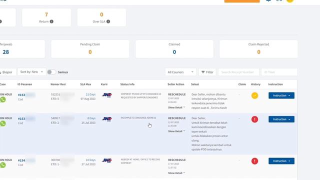
Task: Open the All Couriers dropdown
Action: pyautogui.click(x=180, y=72)
